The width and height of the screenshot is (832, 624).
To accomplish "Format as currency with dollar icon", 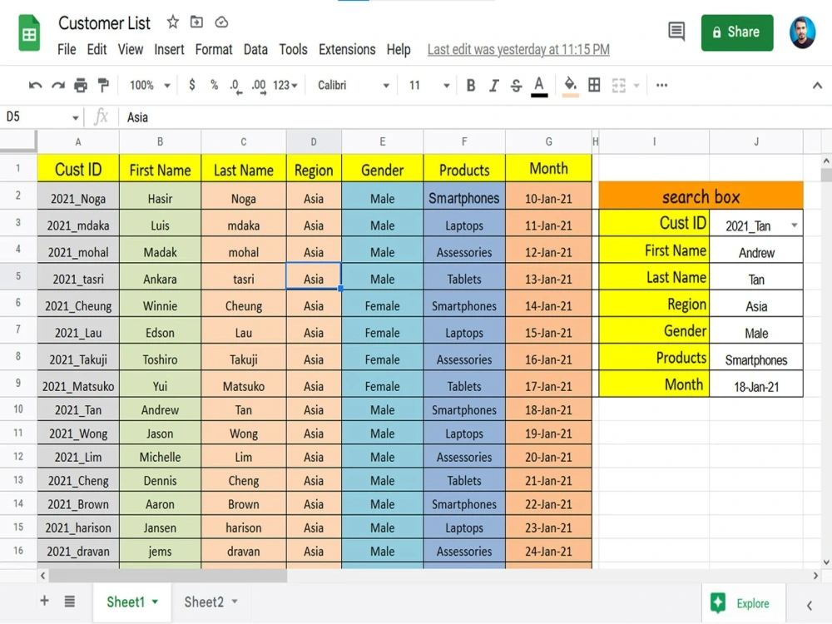I will [192, 85].
